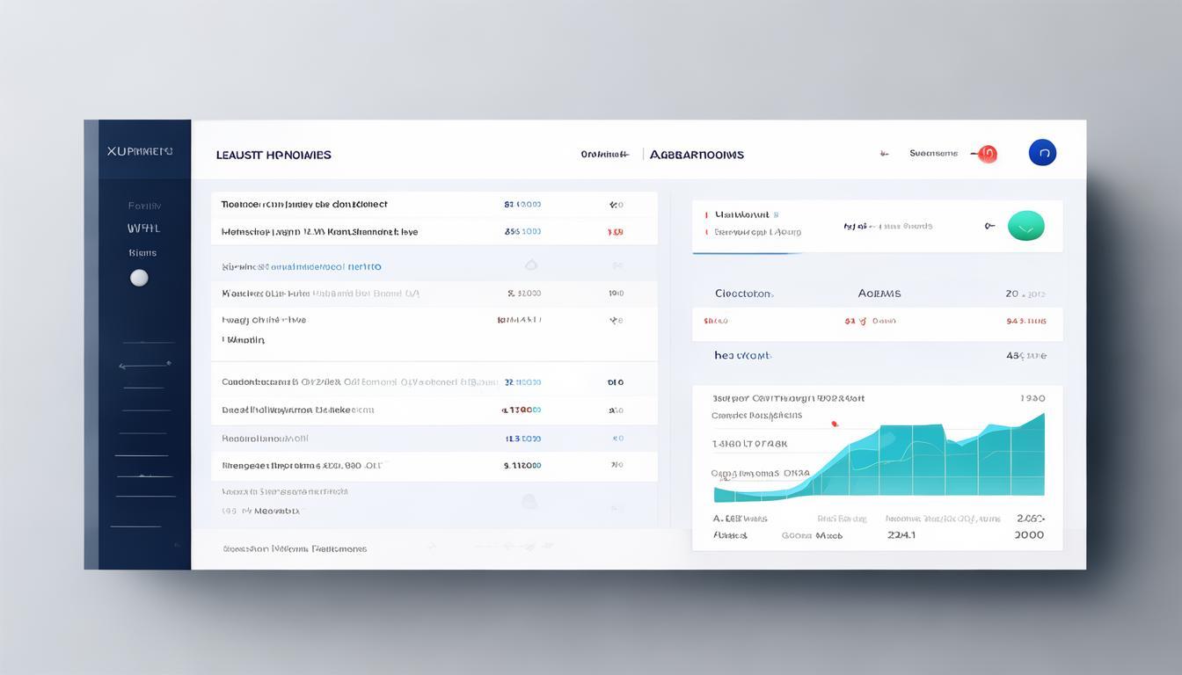The width and height of the screenshot is (1182, 675).
Task: Click the Cloectoton column header
Action: pyautogui.click(x=744, y=294)
